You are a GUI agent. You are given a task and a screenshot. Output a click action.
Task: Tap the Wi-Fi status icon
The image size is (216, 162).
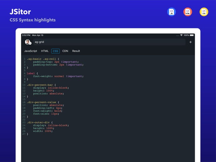coord(181,35)
